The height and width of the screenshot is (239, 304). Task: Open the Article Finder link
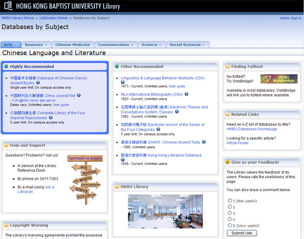(x=238, y=143)
